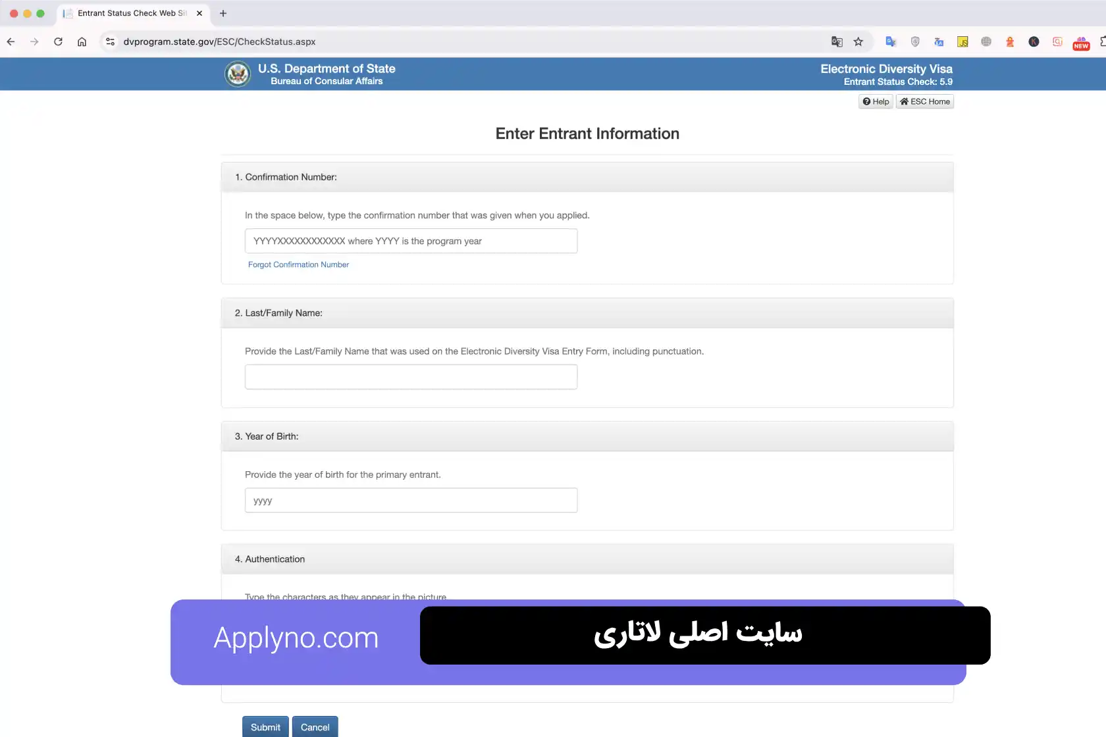1106x737 pixels.
Task: Reload the Entrant Status Check page
Action: click(x=58, y=41)
